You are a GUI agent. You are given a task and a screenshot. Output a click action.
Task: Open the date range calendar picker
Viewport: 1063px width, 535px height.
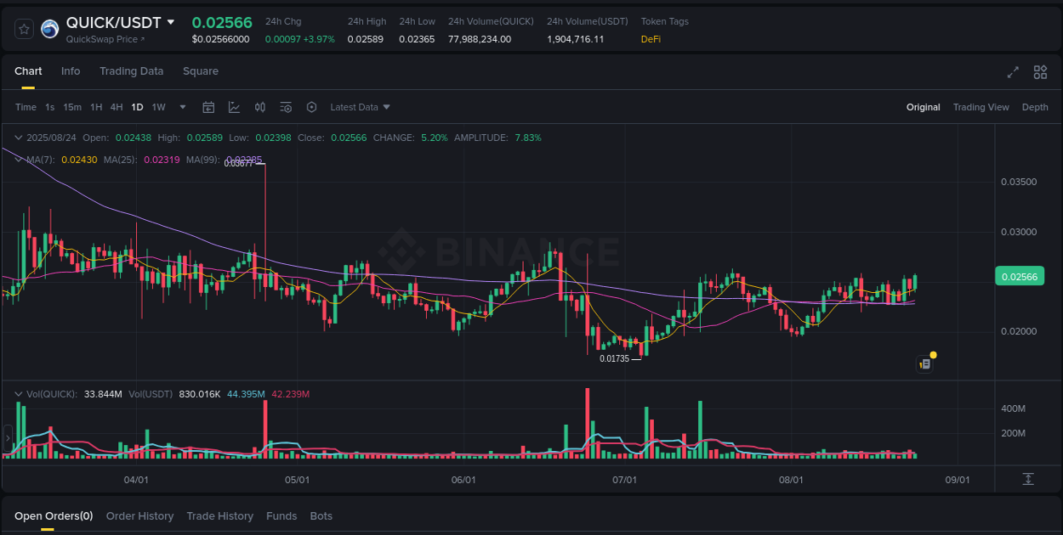(x=208, y=107)
